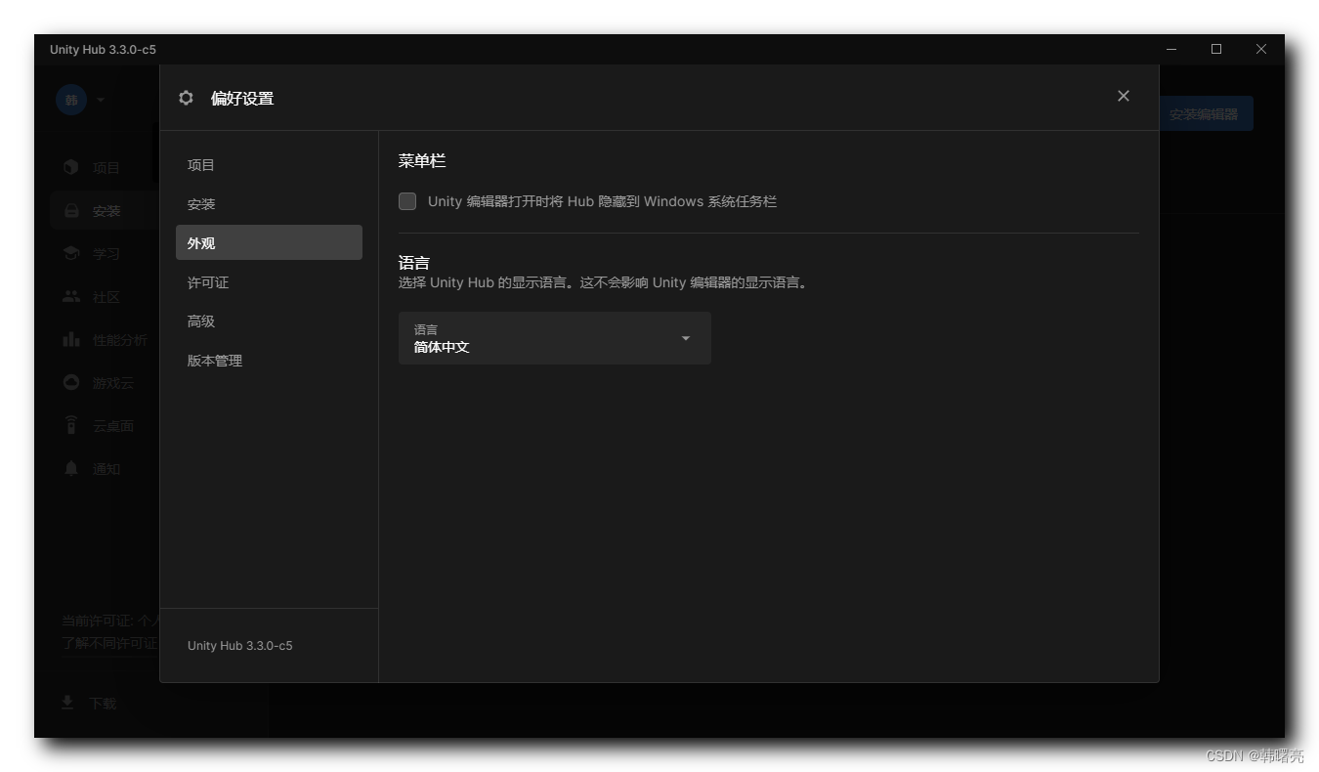Viewport: 1319px width, 772px height.
Task: Click the 了解不同许可证 link
Action: (x=110, y=643)
